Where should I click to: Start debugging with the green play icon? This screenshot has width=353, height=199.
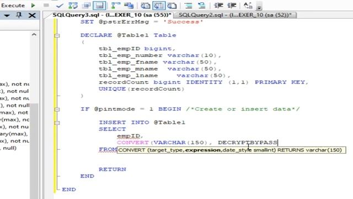[x=33, y=5]
